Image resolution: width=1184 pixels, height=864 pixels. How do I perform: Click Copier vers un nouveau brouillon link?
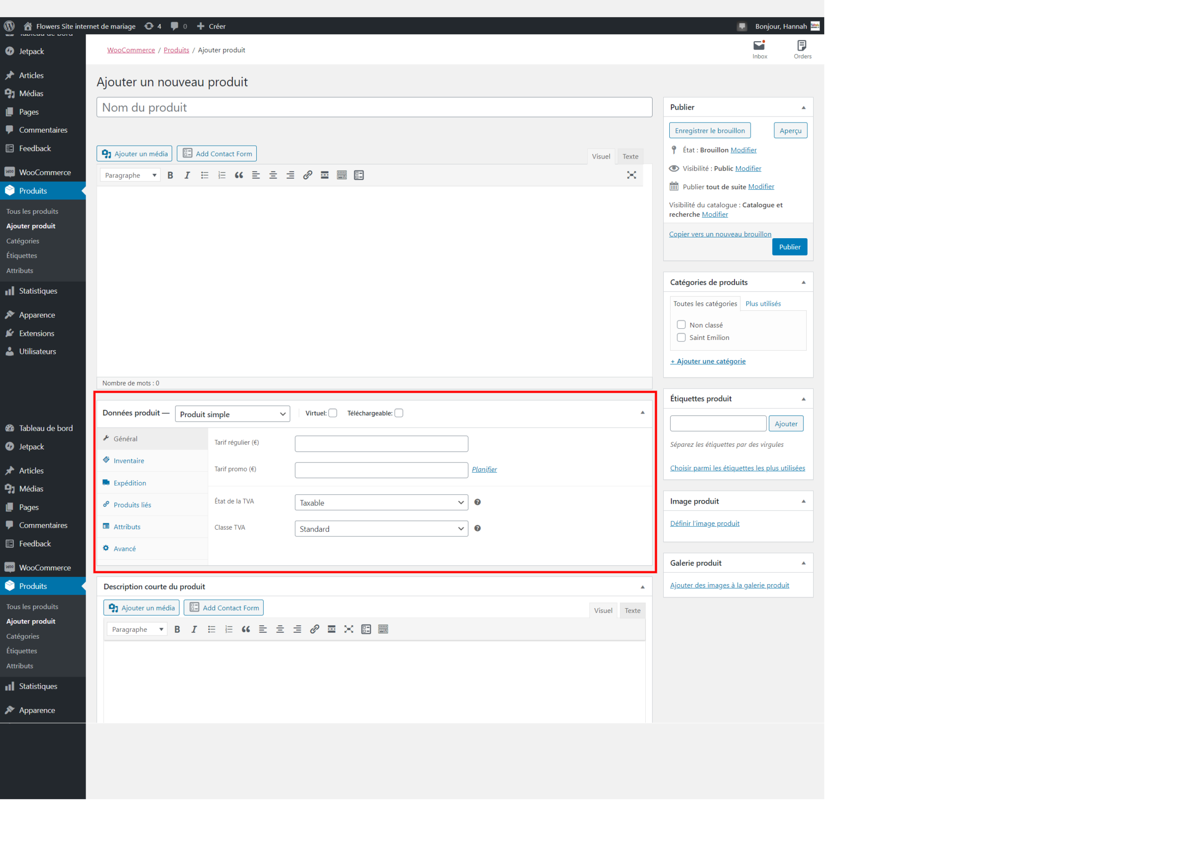point(720,235)
